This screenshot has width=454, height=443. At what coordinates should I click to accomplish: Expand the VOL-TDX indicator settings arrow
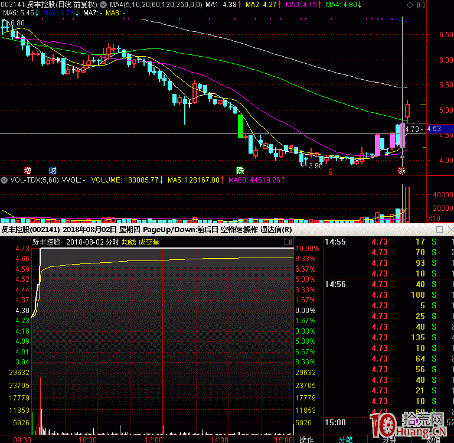pyautogui.click(x=5, y=180)
